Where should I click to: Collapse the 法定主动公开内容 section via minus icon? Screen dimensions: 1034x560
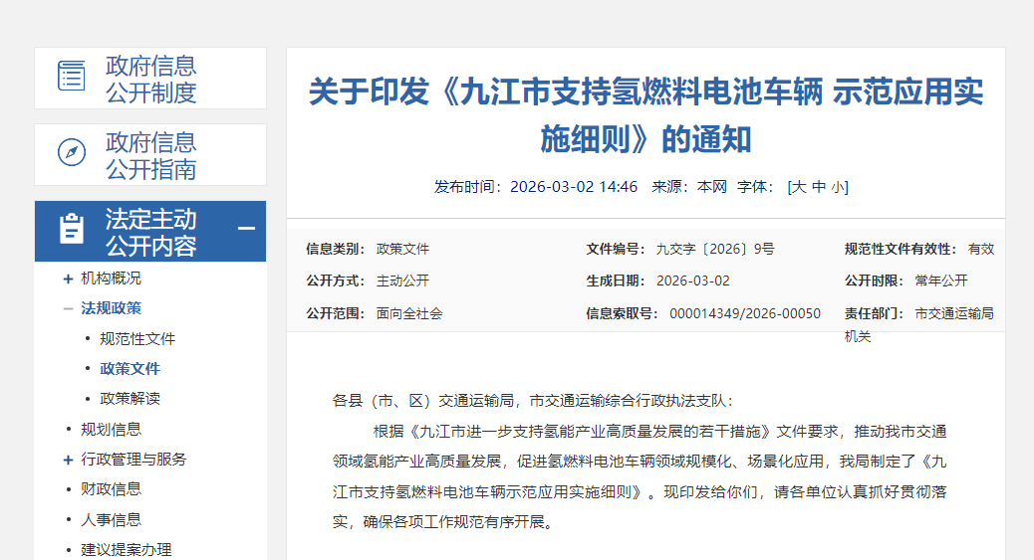coord(246,230)
